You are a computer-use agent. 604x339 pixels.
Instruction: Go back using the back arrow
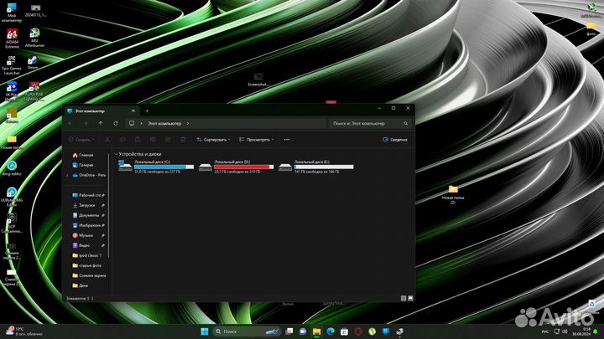(x=72, y=123)
